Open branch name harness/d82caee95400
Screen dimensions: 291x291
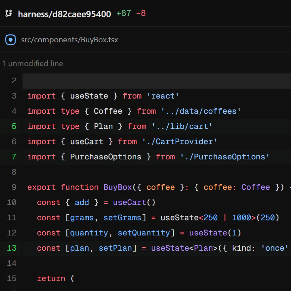point(64,14)
